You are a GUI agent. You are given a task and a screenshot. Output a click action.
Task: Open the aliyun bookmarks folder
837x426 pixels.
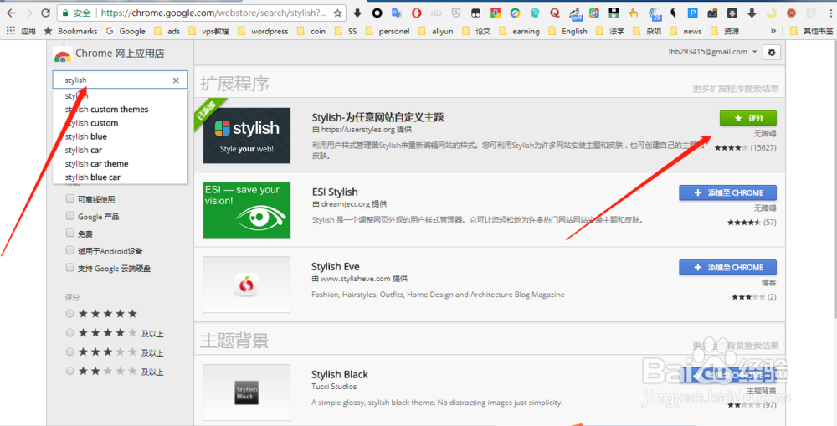(x=436, y=31)
